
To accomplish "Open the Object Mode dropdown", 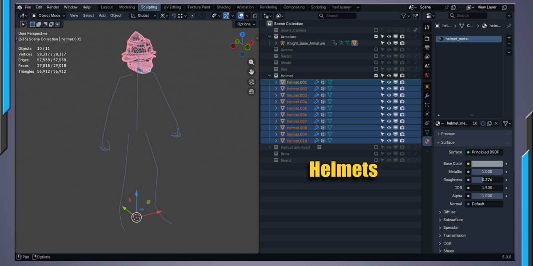I will click(48, 16).
